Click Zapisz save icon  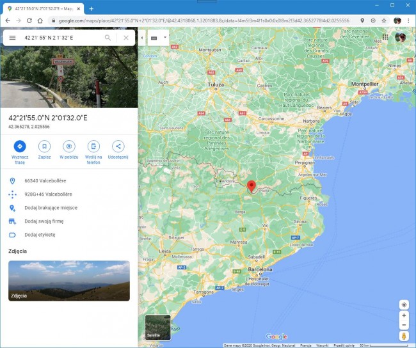[44, 146]
